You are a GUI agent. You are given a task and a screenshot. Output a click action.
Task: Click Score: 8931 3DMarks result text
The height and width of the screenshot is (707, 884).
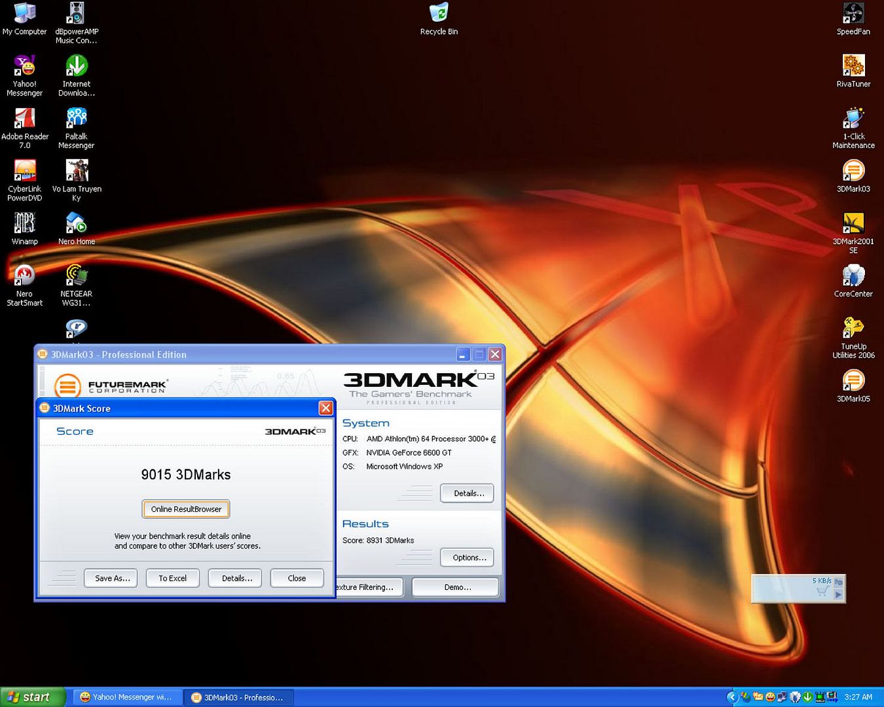point(378,540)
